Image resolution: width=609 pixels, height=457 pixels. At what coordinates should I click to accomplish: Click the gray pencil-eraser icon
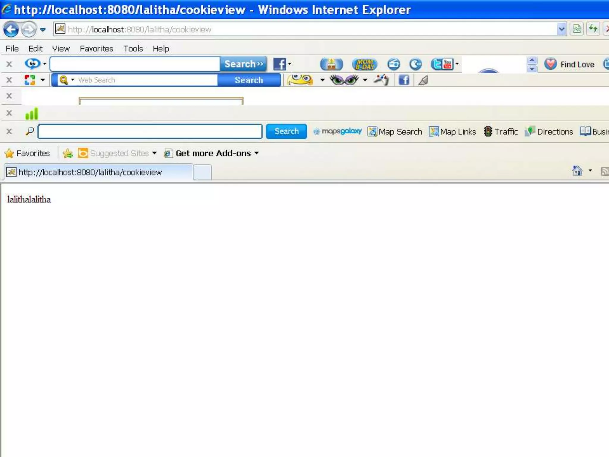coord(423,80)
